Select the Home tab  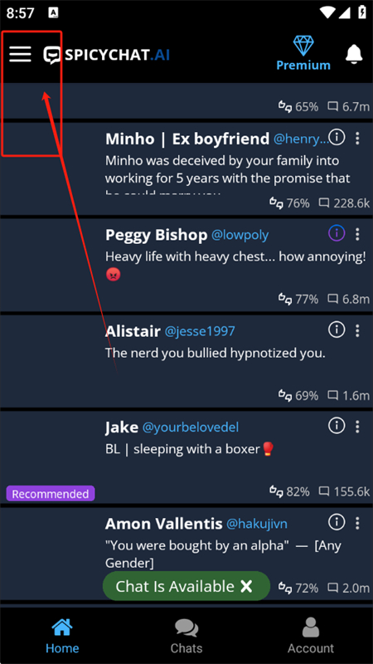(62, 636)
